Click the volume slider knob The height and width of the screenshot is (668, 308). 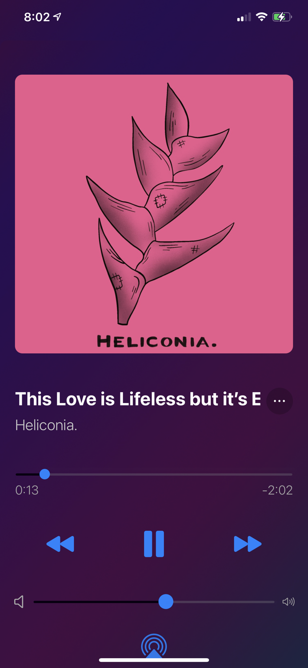(166, 602)
